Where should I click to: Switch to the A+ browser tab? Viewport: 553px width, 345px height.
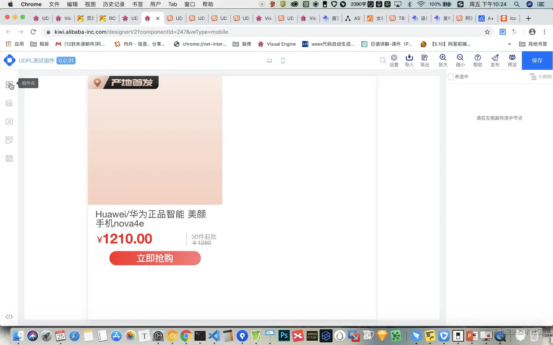pos(486,18)
